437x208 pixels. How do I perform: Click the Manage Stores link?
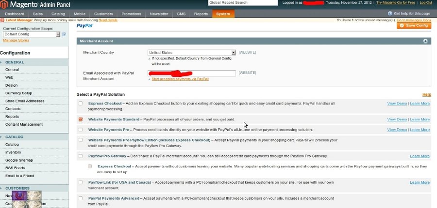tap(16, 40)
